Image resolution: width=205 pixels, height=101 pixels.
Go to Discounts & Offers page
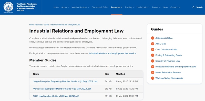click(x=100, y=7)
